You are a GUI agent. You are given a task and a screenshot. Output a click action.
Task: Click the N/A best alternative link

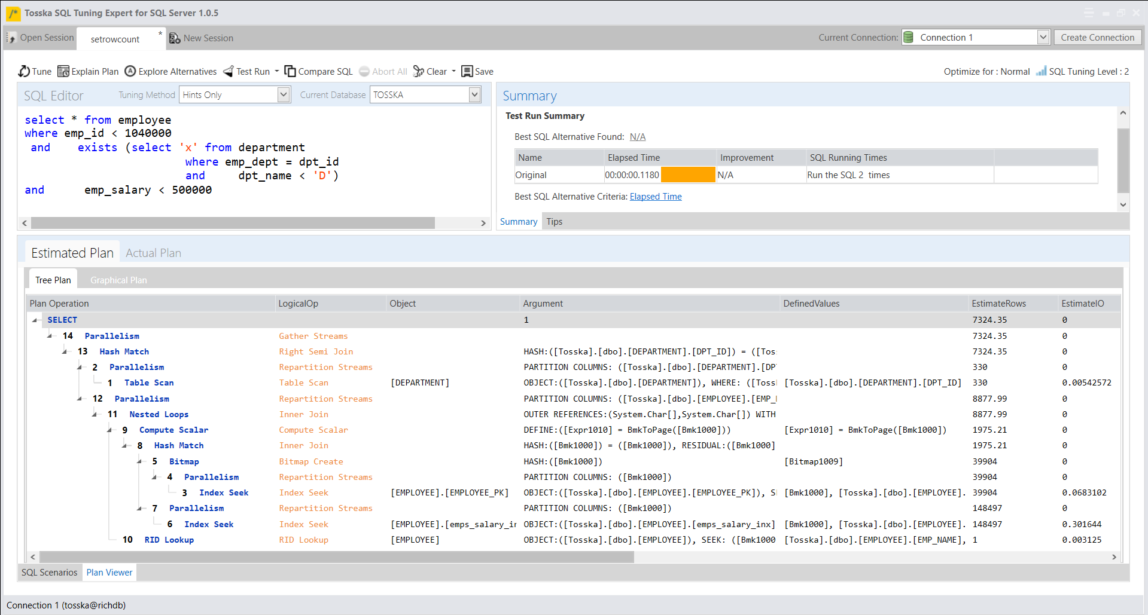pyautogui.click(x=638, y=136)
